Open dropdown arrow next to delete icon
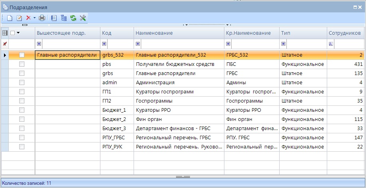Viewport: 366px width, 188px height. [x=34, y=18]
